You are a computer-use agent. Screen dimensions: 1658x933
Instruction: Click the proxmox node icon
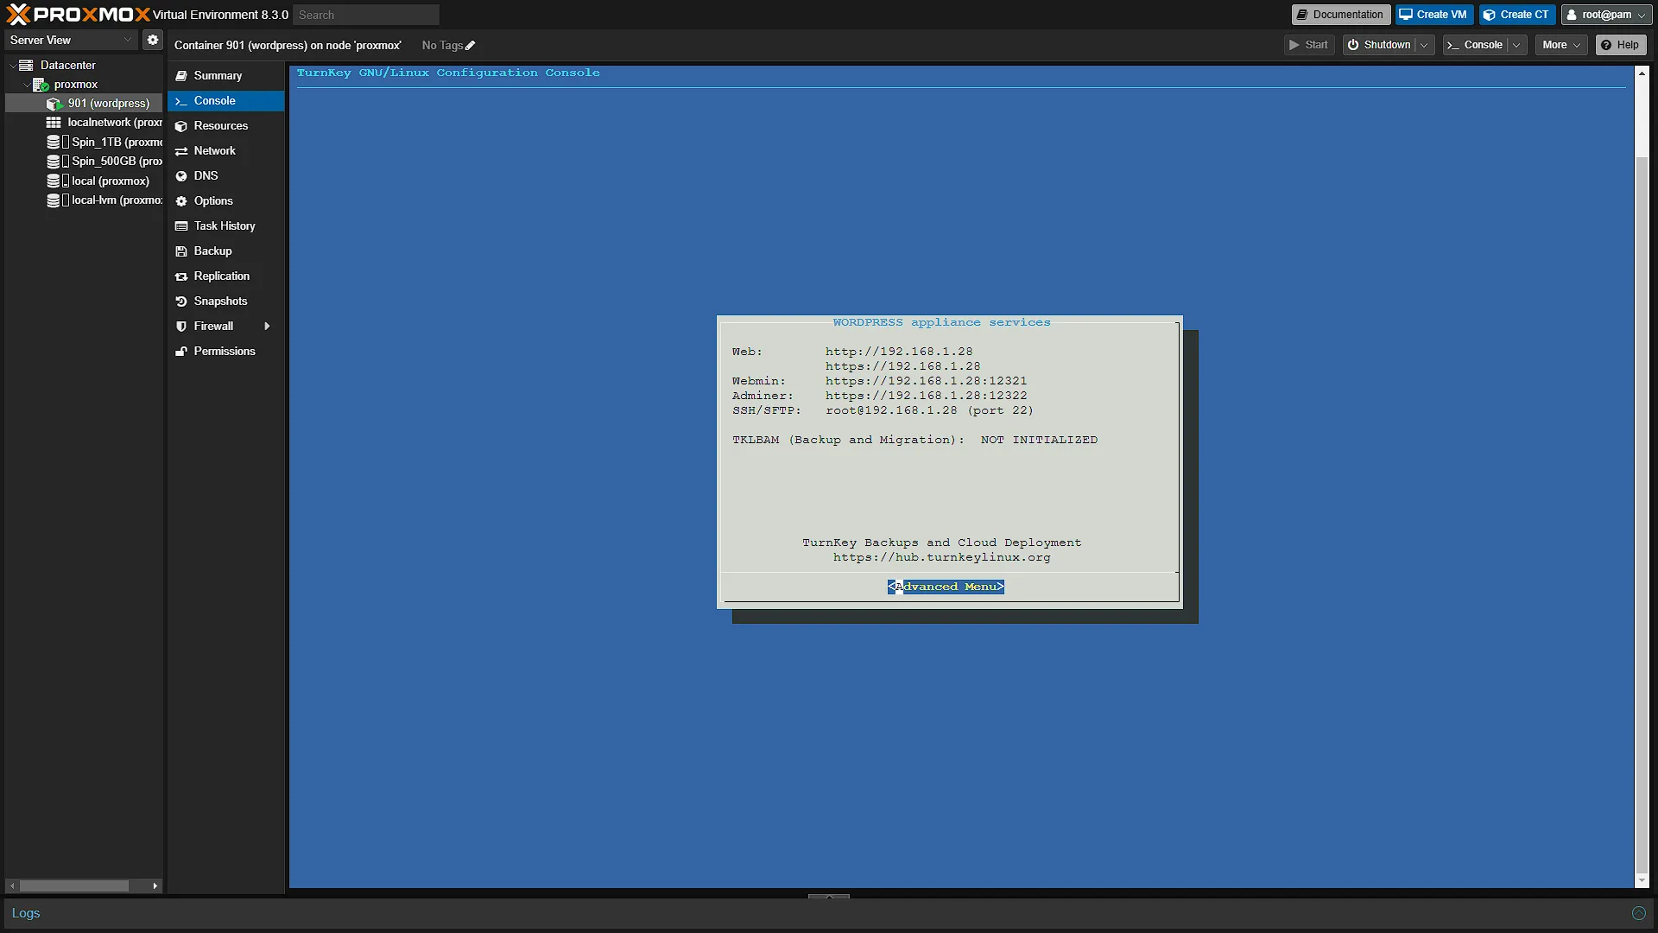pyautogui.click(x=41, y=85)
